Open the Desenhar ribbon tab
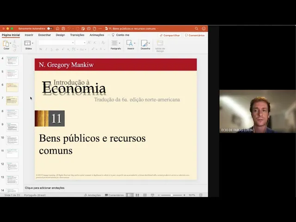296x222 pixels. pyautogui.click(x=44, y=35)
